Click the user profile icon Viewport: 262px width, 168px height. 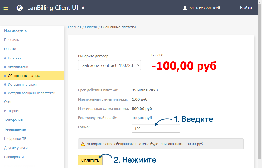(185, 8)
